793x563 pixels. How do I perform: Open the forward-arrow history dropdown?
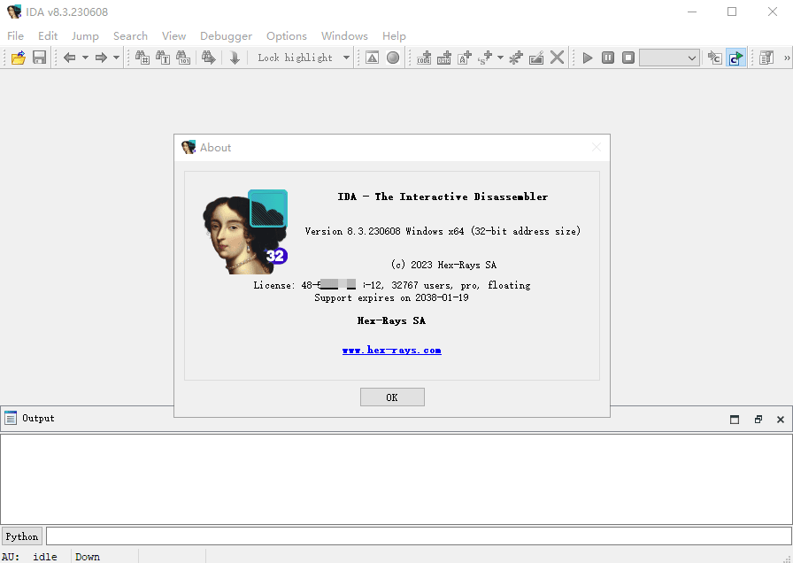point(116,58)
